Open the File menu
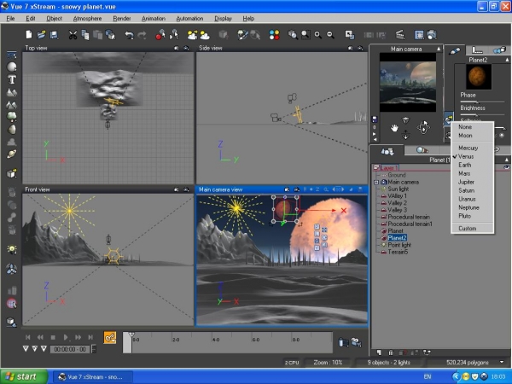 (x=10, y=18)
